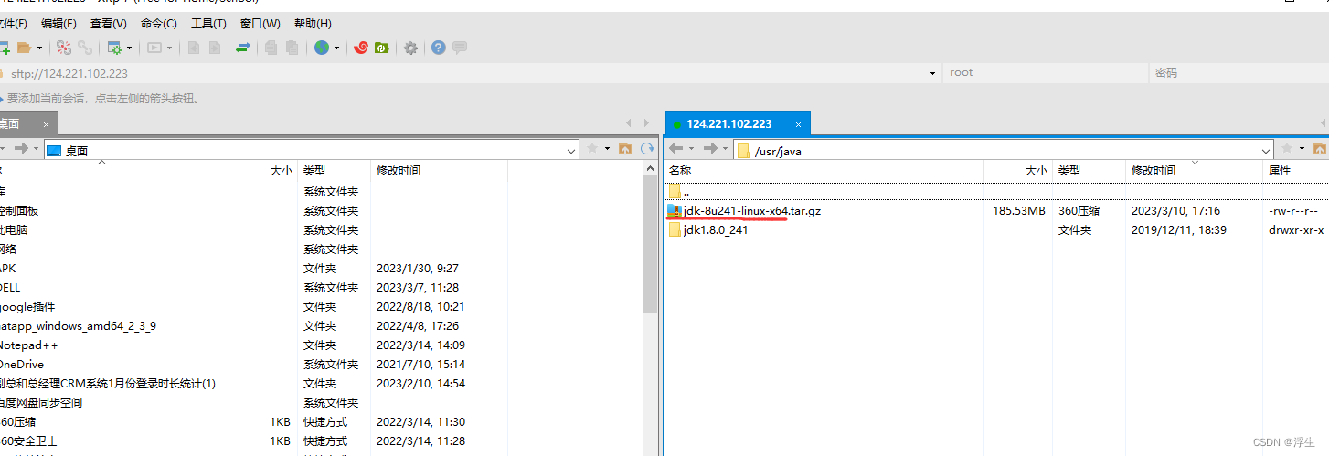This screenshot has height=456, width=1329.
Task: Click the session properties window-gear icon
Action: pyautogui.click(x=115, y=48)
